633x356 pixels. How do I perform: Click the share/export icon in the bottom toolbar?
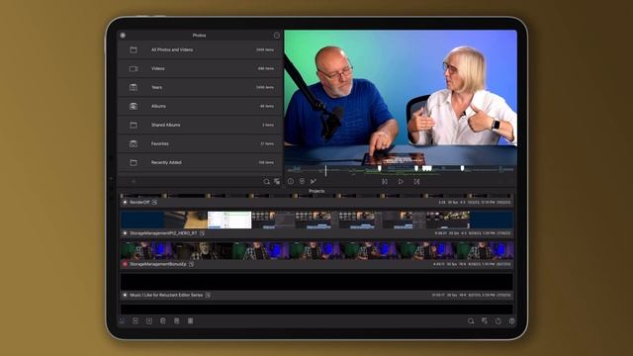point(498,320)
